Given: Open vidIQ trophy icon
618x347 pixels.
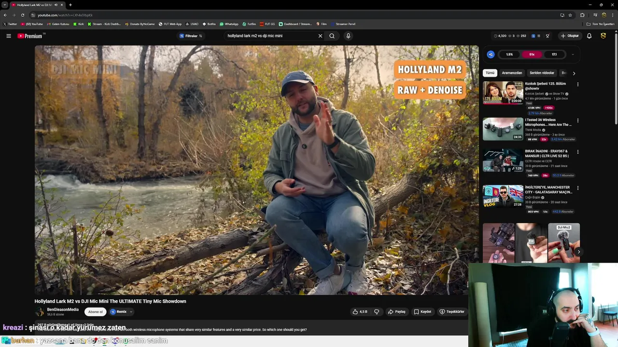Looking at the screenshot, I should click(548, 36).
